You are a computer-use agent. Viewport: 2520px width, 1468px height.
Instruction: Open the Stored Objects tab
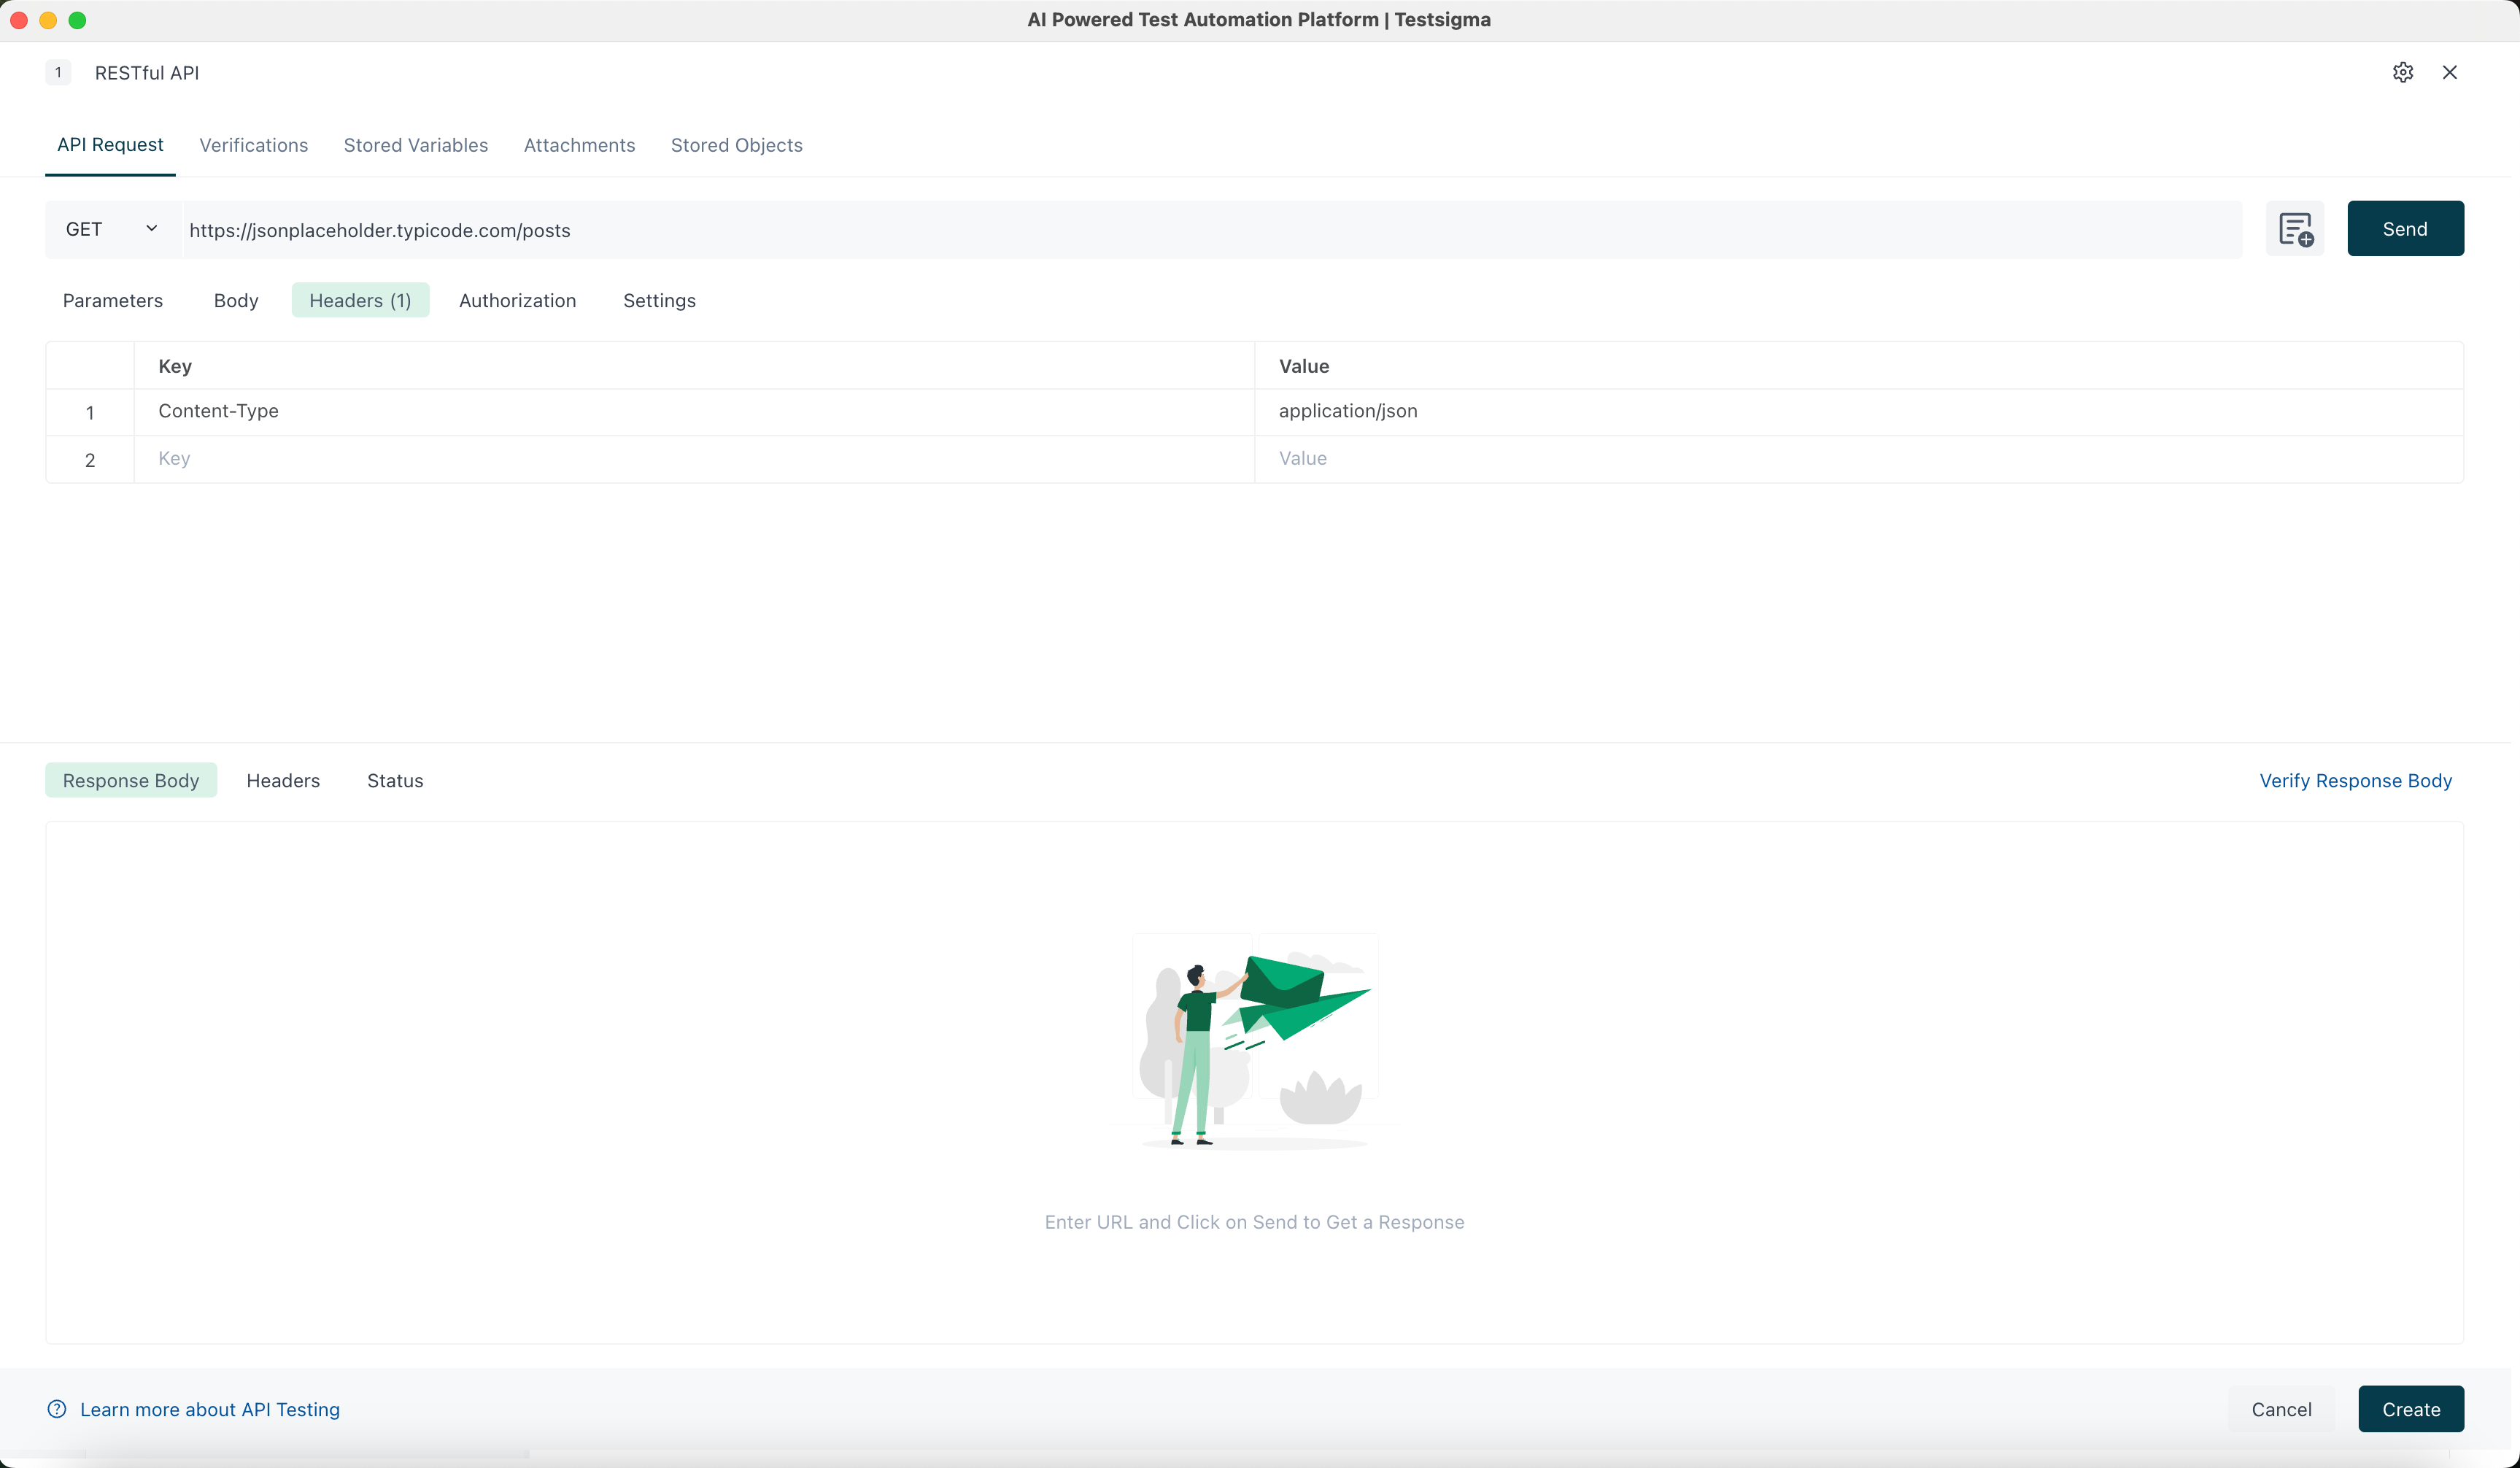pyautogui.click(x=737, y=145)
